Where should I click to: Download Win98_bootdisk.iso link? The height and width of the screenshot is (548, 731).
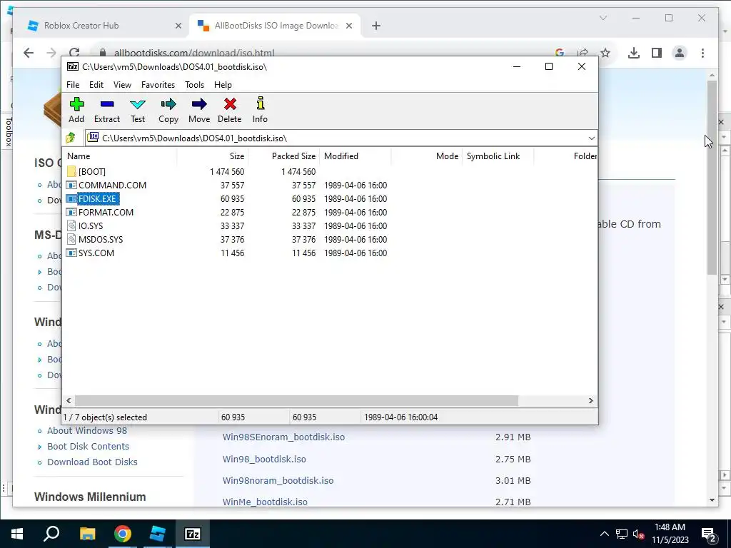click(264, 459)
